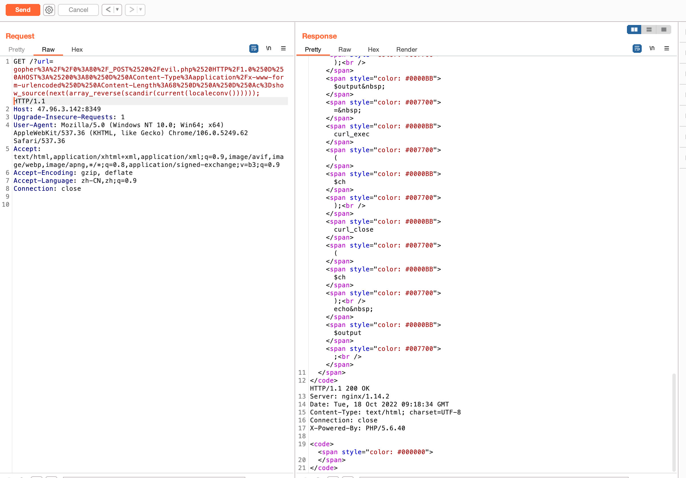Select the Response Pretty tab
The height and width of the screenshot is (478, 686).
tap(313, 50)
